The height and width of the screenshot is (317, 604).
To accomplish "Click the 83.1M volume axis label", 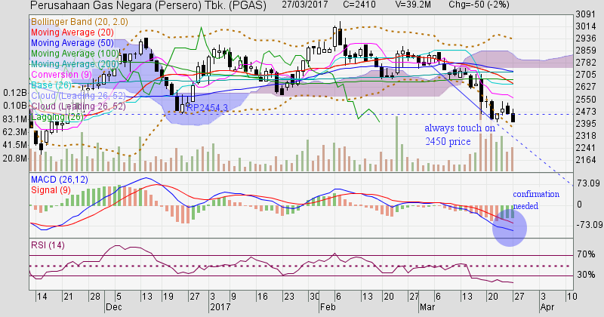I will pos(15,120).
